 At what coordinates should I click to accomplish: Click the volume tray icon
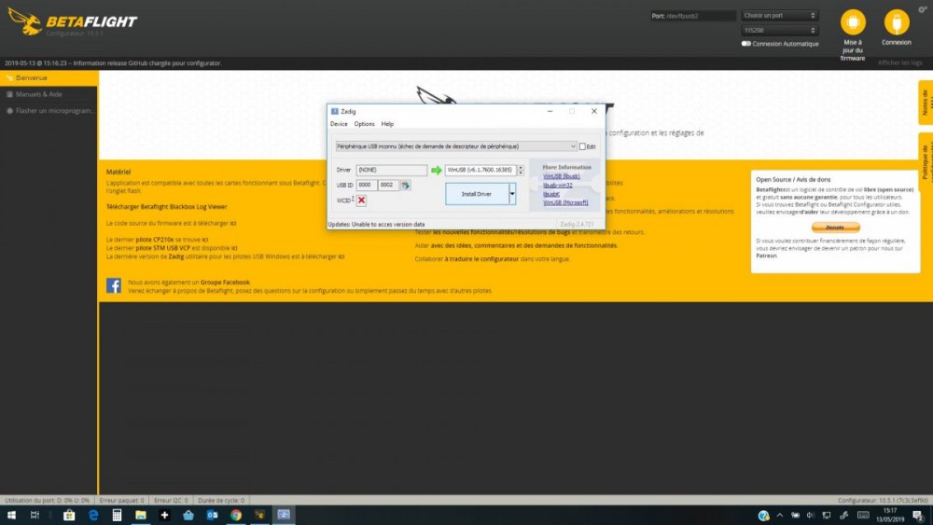[x=811, y=515]
